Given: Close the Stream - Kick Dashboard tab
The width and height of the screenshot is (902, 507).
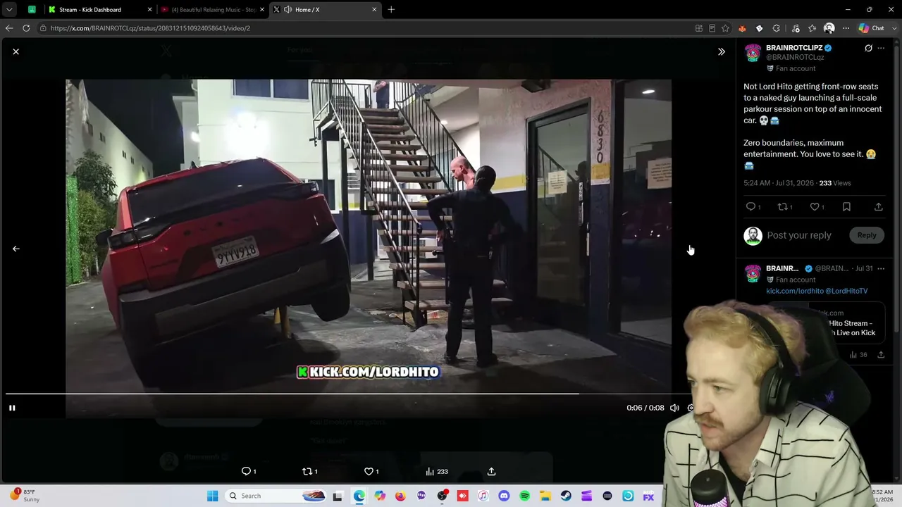Looking at the screenshot, I should [149, 10].
